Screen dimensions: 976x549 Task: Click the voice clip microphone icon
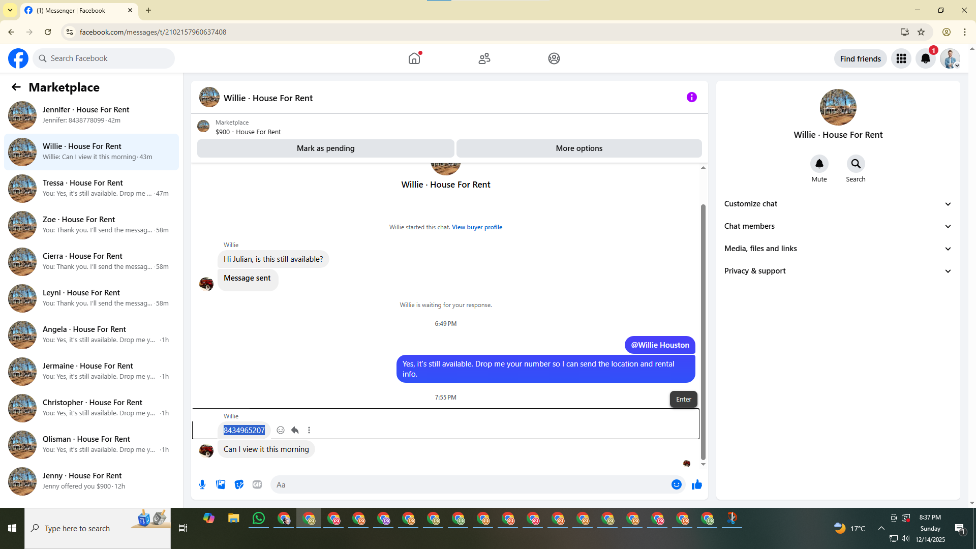202,484
